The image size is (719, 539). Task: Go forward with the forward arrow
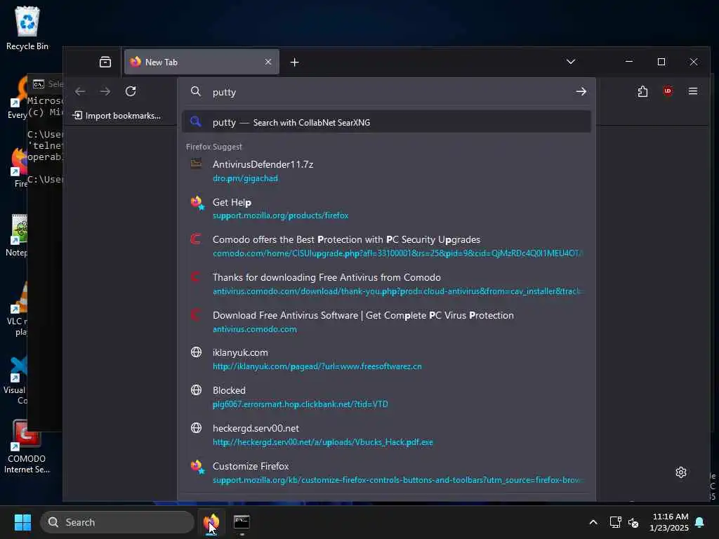(105, 91)
